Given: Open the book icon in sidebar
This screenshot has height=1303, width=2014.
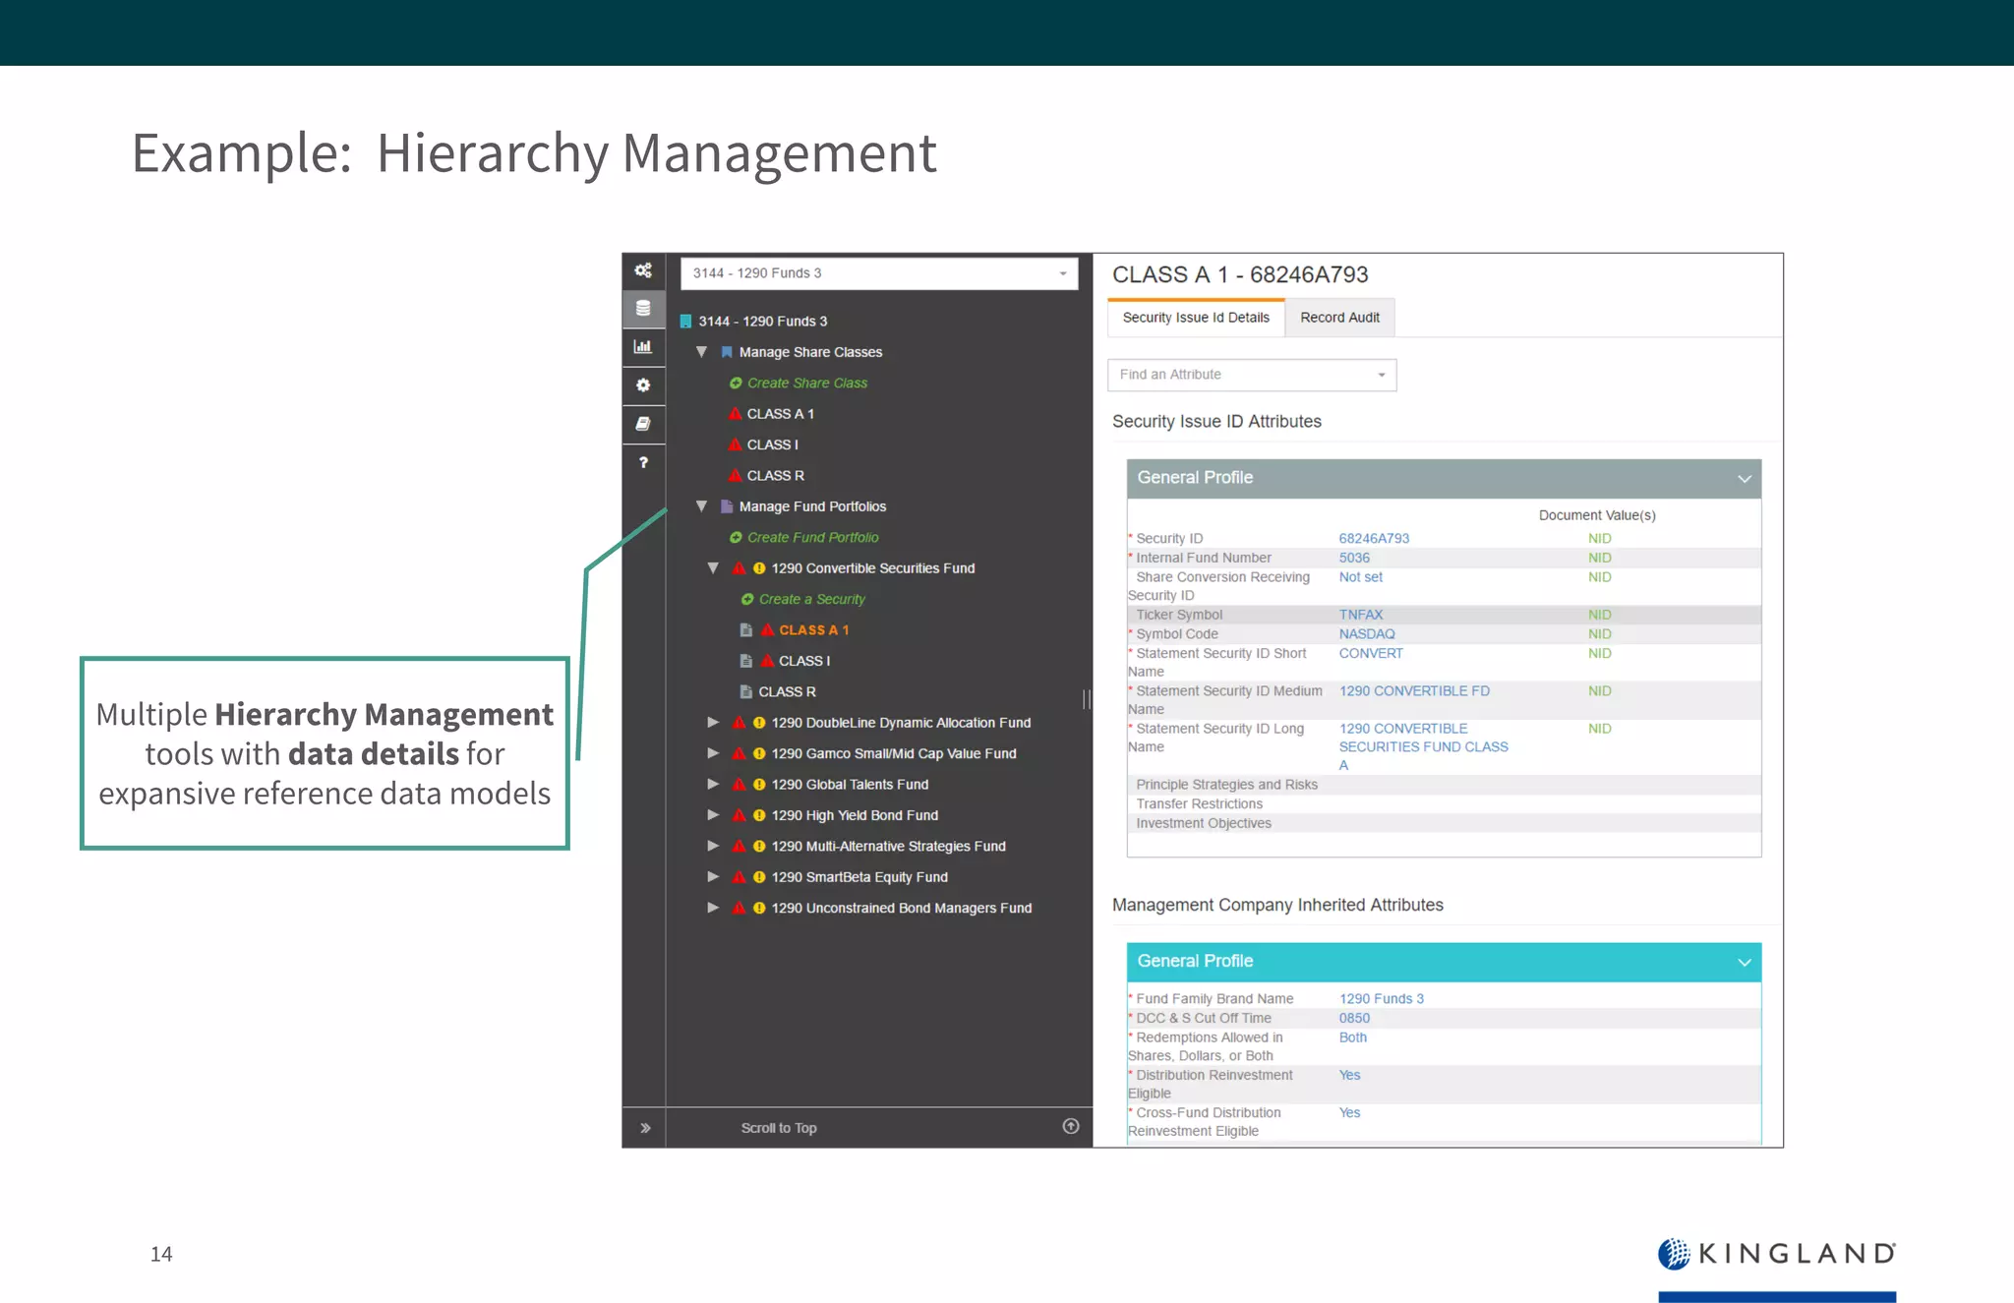Looking at the screenshot, I should [643, 424].
